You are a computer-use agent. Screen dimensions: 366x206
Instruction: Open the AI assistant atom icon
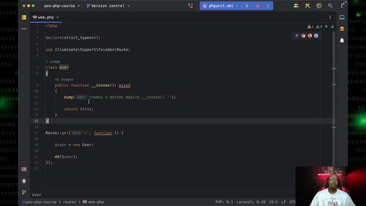[319, 6]
